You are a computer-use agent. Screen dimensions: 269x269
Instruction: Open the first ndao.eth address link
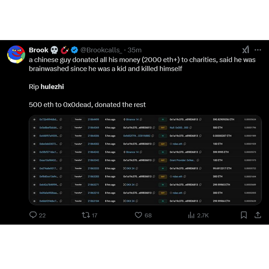pyautogui.click(x=177, y=144)
